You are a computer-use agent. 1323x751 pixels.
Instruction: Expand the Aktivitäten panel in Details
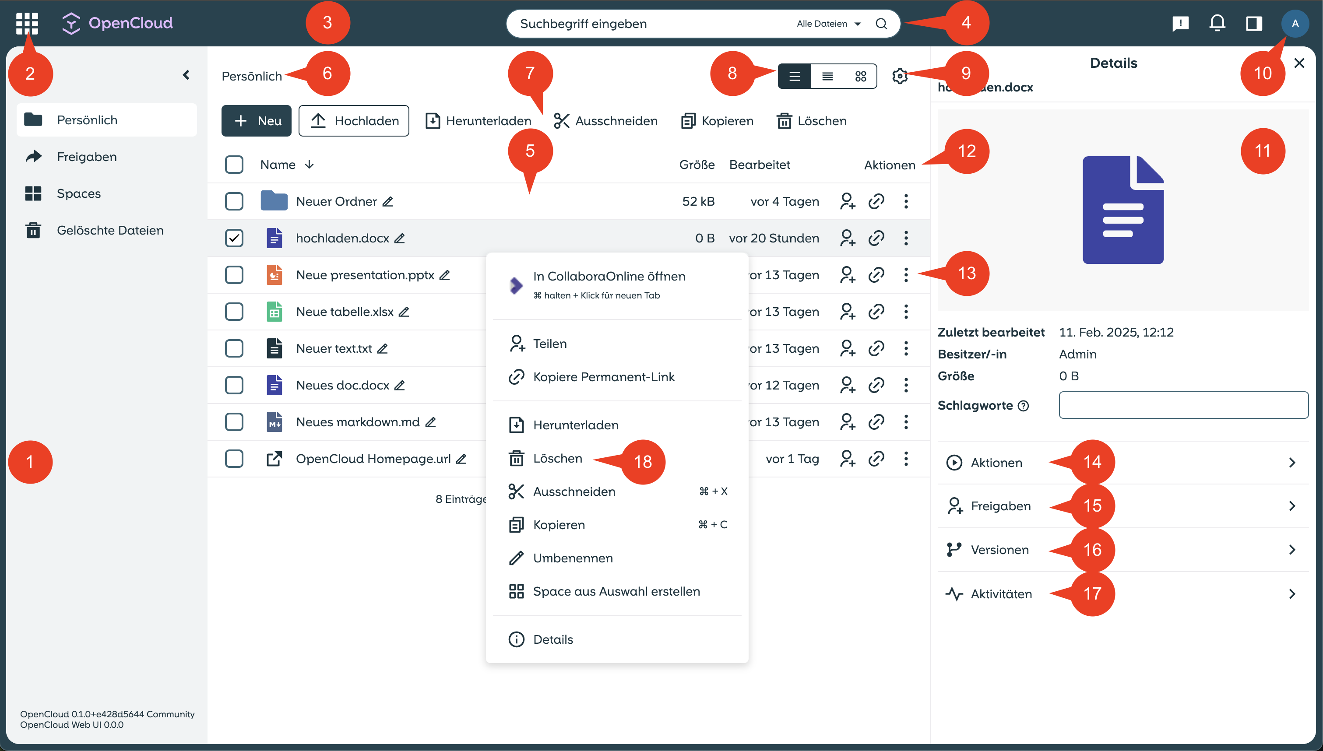pos(1122,594)
